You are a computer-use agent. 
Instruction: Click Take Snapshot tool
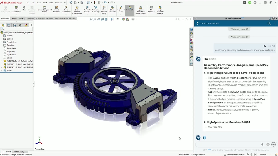(151, 9)
